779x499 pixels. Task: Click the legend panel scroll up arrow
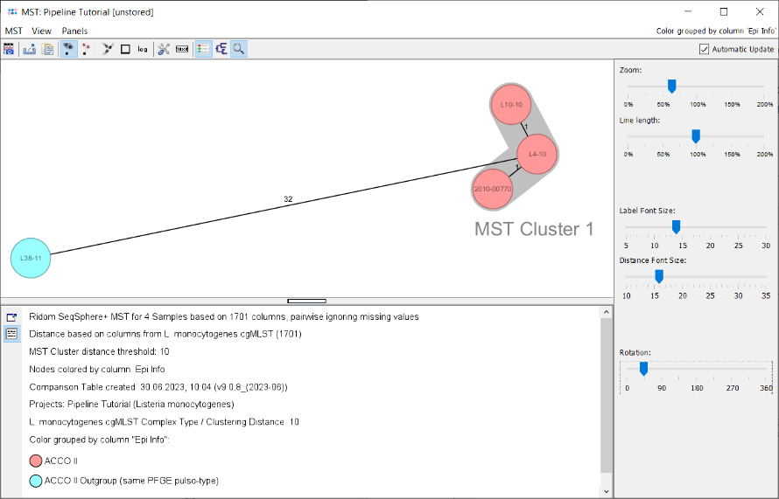tap(606, 312)
